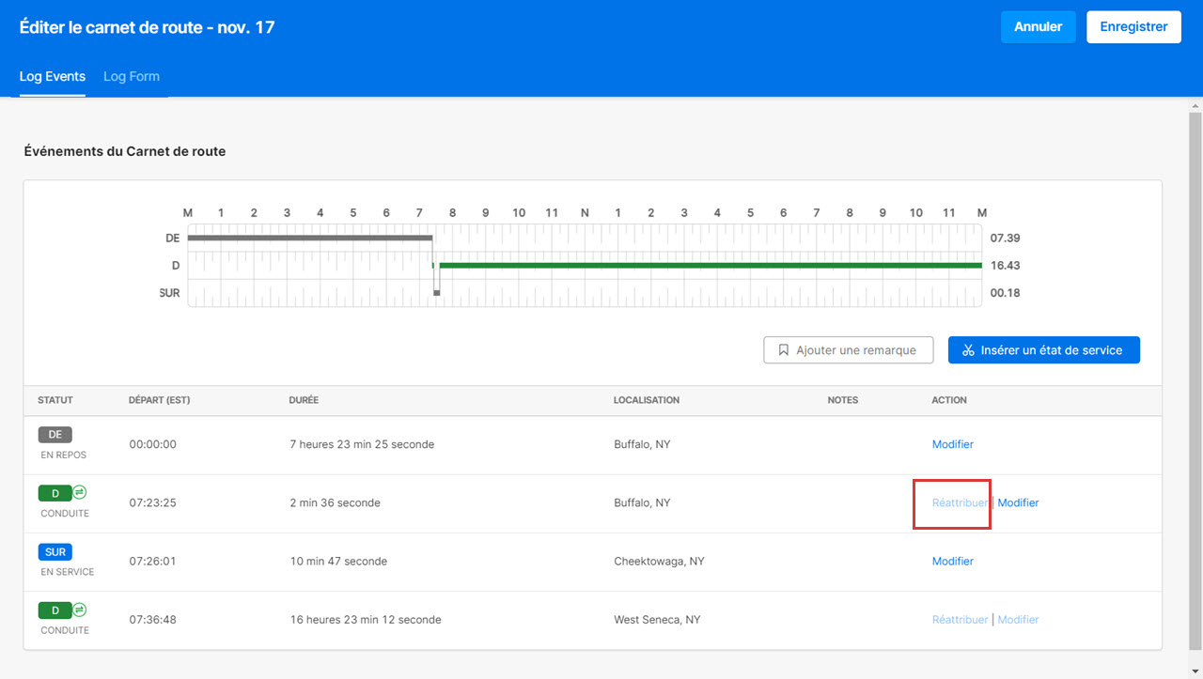Click the Éditer le carnet de route title
1203x679 pixels.
[147, 27]
